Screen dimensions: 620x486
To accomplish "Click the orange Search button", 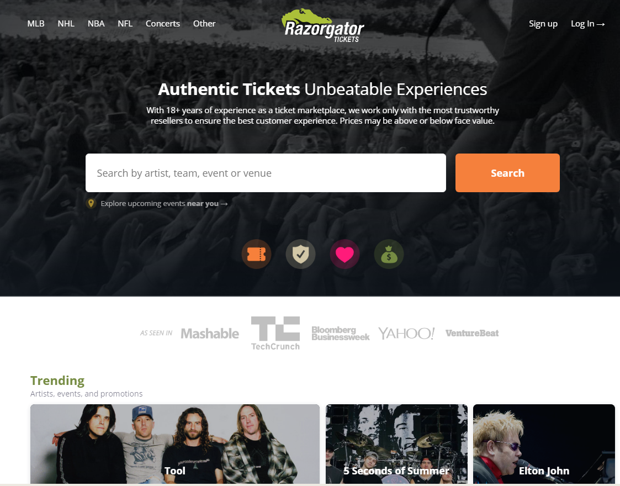I will pos(507,173).
